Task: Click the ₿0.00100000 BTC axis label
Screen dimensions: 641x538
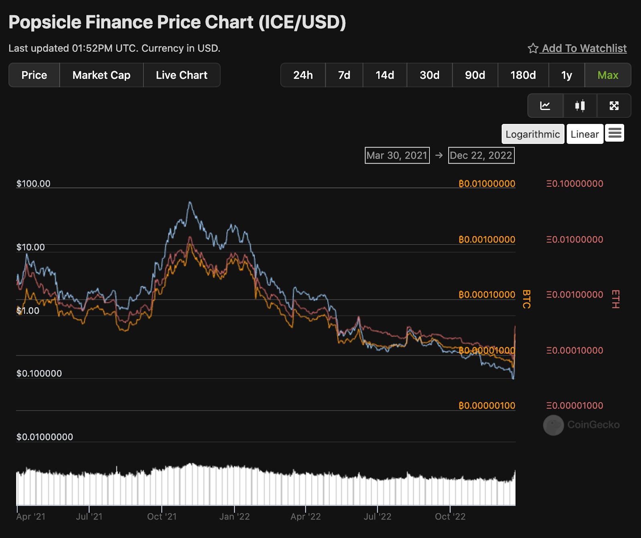Action: pos(487,239)
